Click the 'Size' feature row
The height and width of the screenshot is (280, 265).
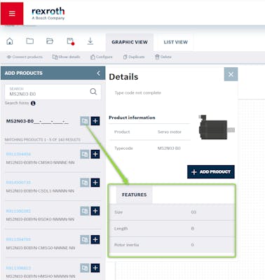click(x=172, y=212)
